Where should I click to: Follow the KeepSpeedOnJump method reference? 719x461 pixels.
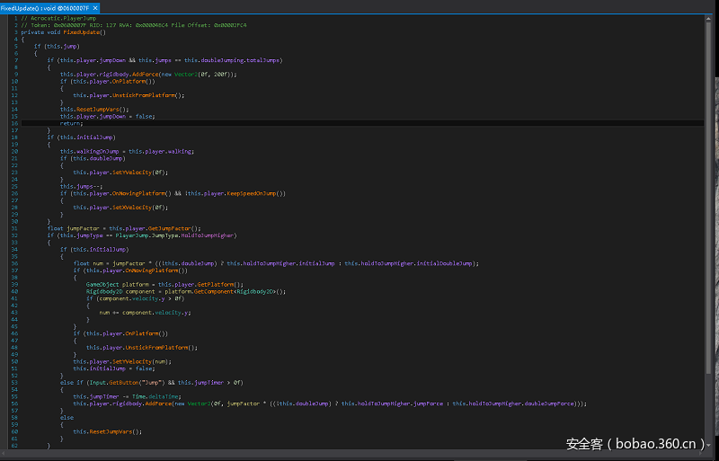(x=251, y=193)
